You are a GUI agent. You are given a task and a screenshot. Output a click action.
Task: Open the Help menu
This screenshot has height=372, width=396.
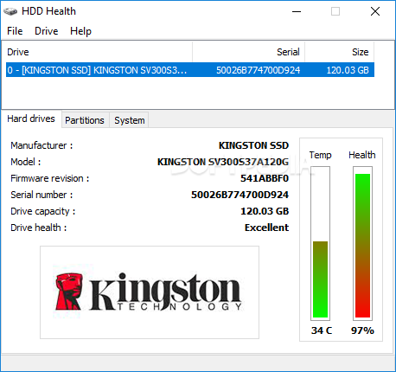(80, 31)
